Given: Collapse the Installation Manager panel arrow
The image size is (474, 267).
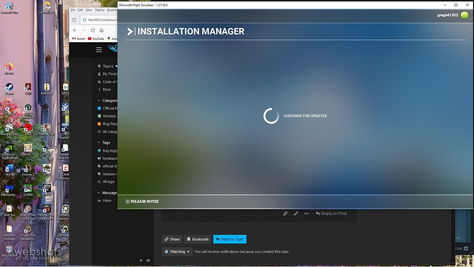Looking at the screenshot, I should pyautogui.click(x=130, y=32).
